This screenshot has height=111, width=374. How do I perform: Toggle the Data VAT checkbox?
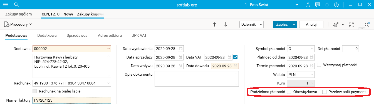tap(235, 57)
